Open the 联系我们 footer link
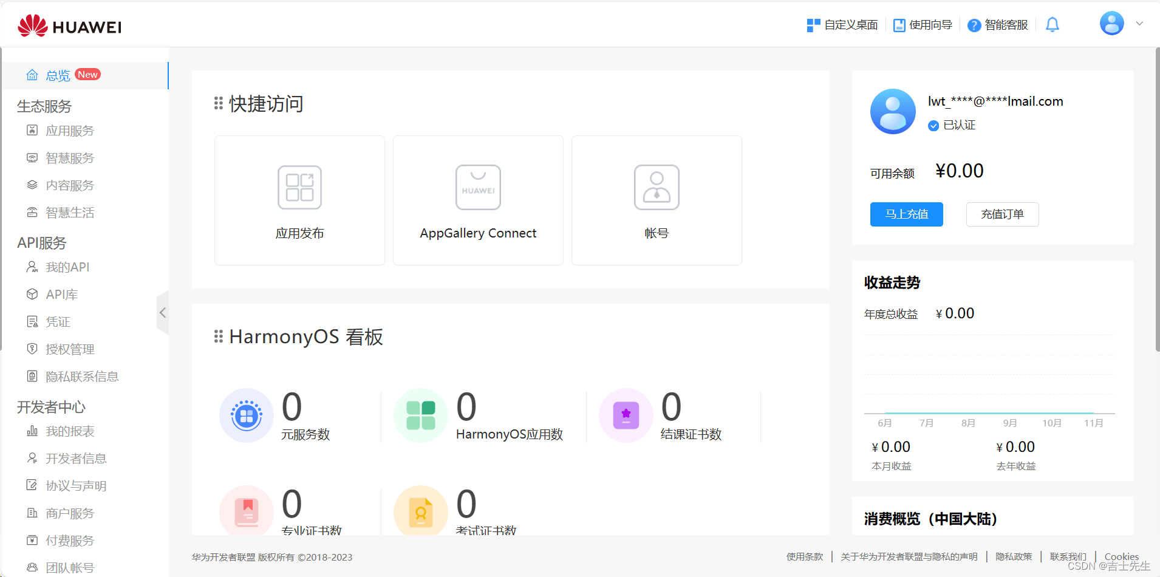 pos(1068,556)
